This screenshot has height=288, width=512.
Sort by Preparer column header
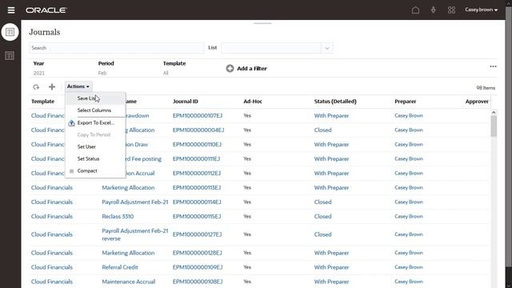[x=405, y=102]
